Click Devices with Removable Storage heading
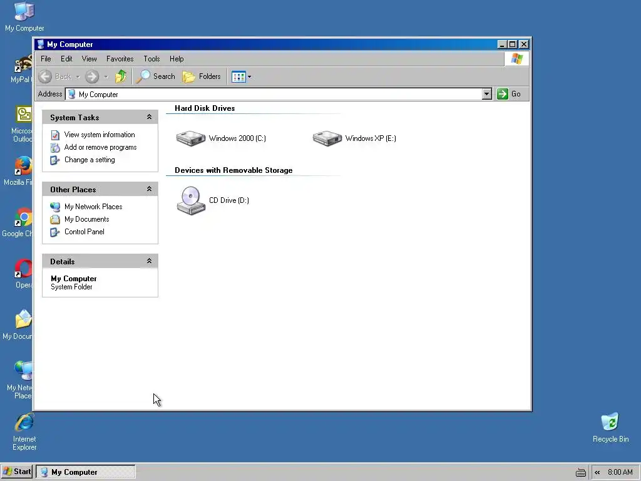641x481 pixels. pos(233,170)
